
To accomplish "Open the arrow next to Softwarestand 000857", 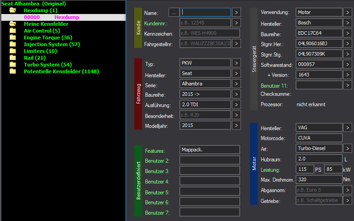I will pos(348,64).
